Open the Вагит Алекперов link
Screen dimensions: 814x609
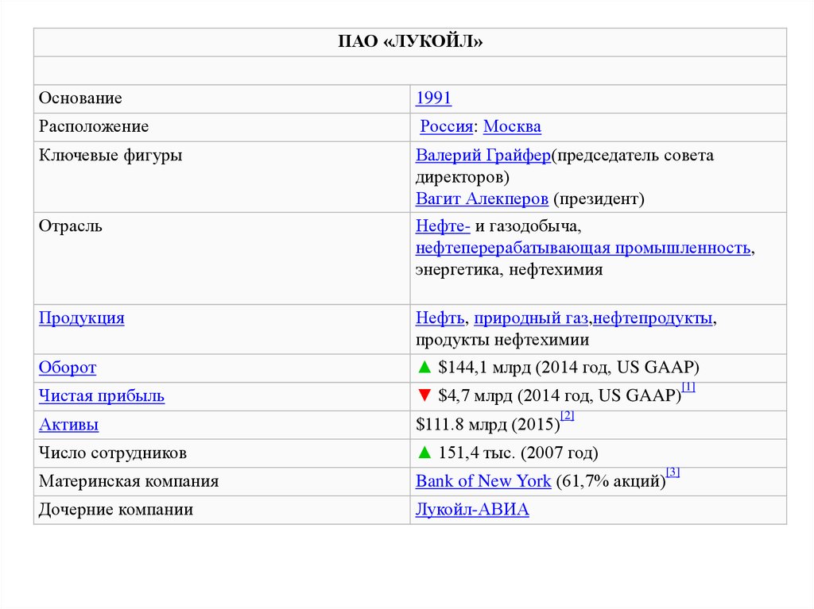point(482,199)
